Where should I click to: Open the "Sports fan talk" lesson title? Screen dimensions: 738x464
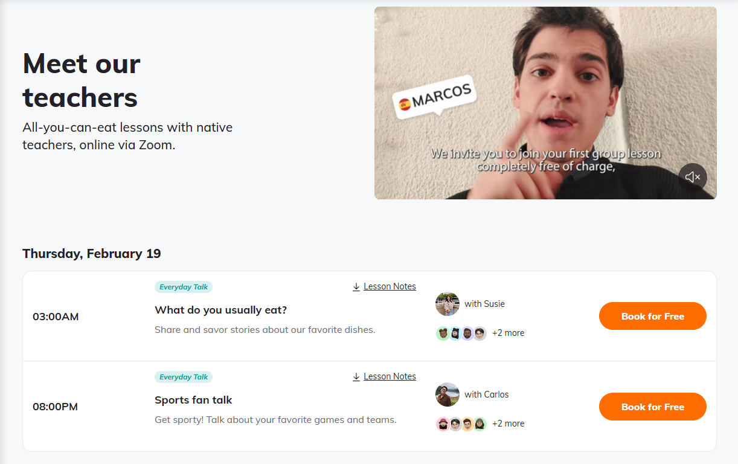(193, 400)
